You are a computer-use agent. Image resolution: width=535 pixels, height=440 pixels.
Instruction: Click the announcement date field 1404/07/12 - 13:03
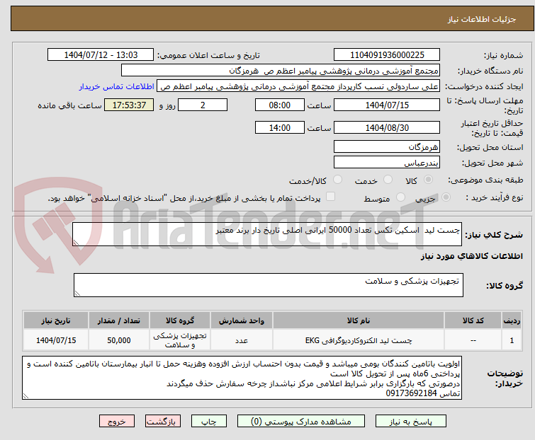coord(101,55)
